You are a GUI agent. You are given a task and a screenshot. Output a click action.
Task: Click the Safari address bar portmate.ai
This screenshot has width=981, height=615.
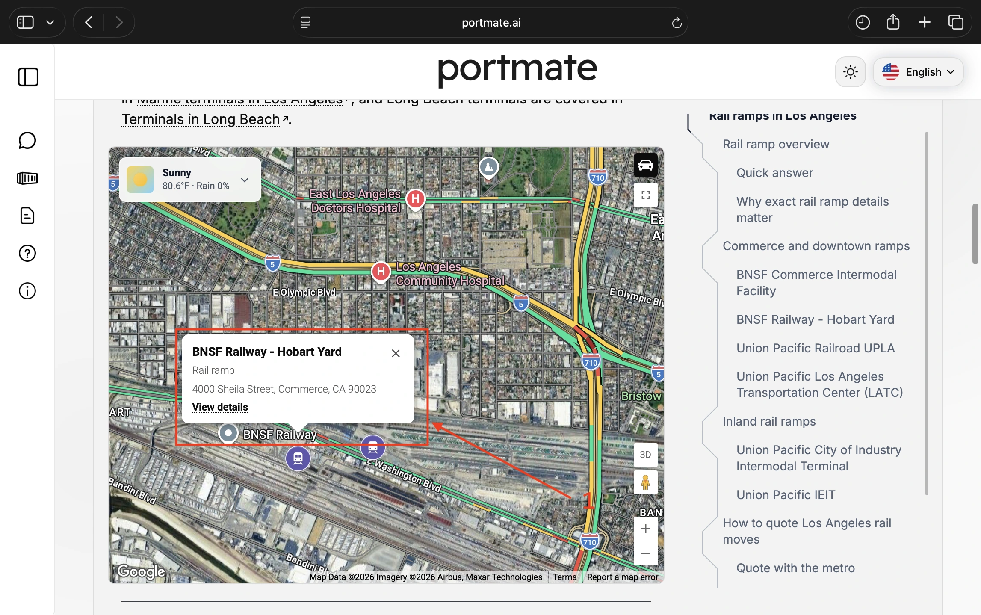point(490,22)
